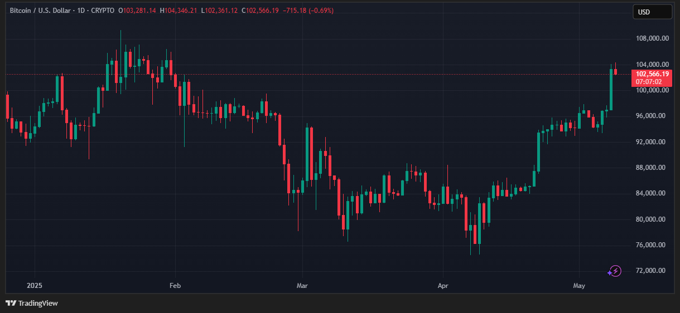
Task: Click the 88,000.00 price scale label
Action: [652, 168]
